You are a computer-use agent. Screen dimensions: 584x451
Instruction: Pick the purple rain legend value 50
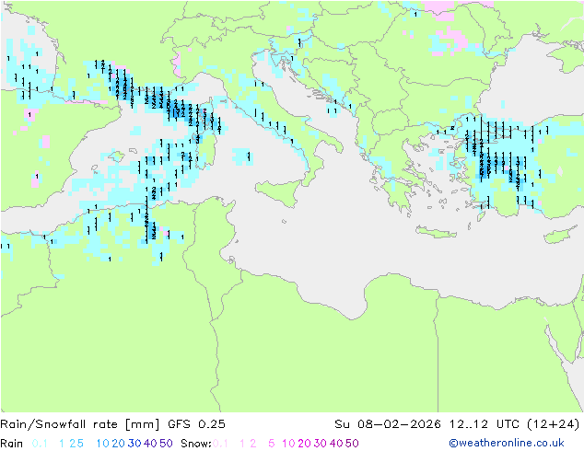click(166, 444)
